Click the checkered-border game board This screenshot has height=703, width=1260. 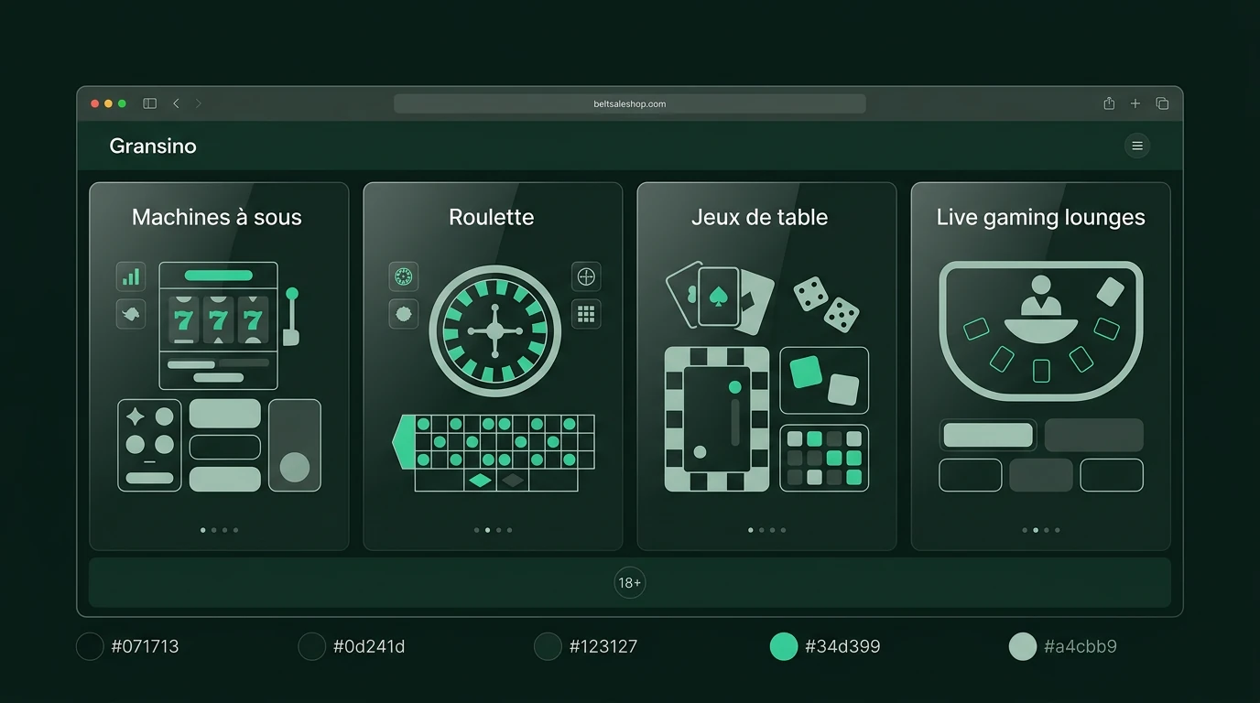(717, 419)
